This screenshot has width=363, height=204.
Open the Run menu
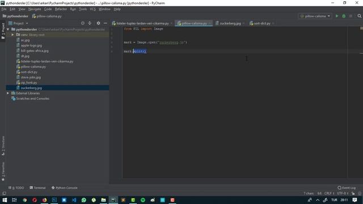73,9
